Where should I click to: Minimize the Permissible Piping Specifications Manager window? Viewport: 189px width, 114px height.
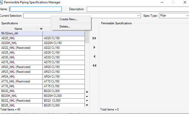point(162,2)
